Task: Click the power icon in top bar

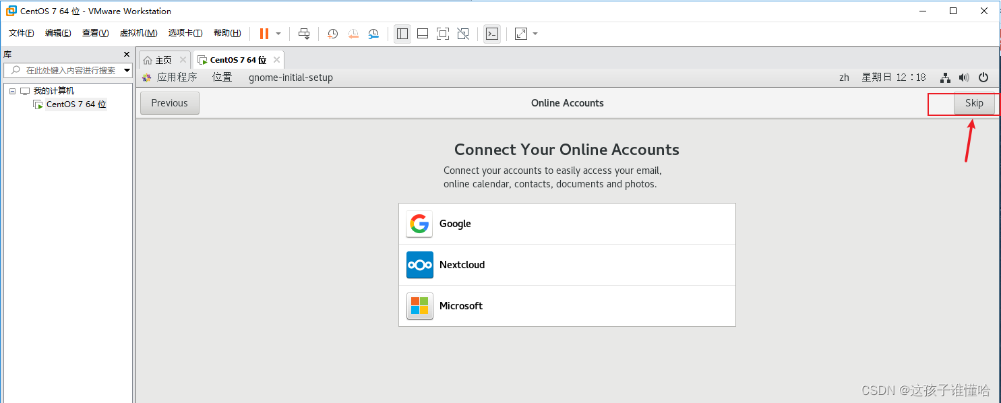Action: coord(983,77)
